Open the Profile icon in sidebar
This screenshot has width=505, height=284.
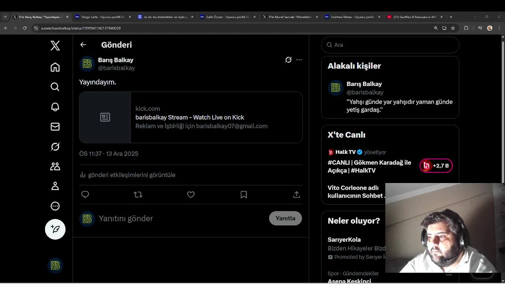55,186
